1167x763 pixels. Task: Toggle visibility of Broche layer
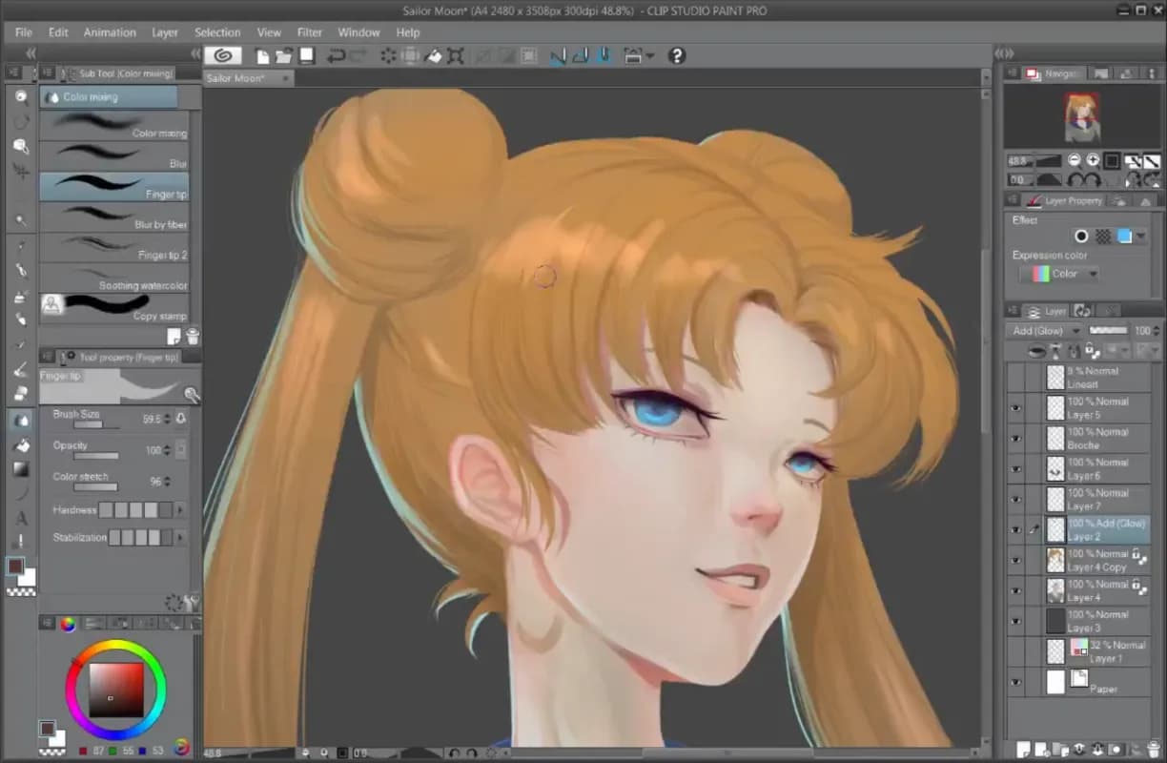pos(1015,439)
